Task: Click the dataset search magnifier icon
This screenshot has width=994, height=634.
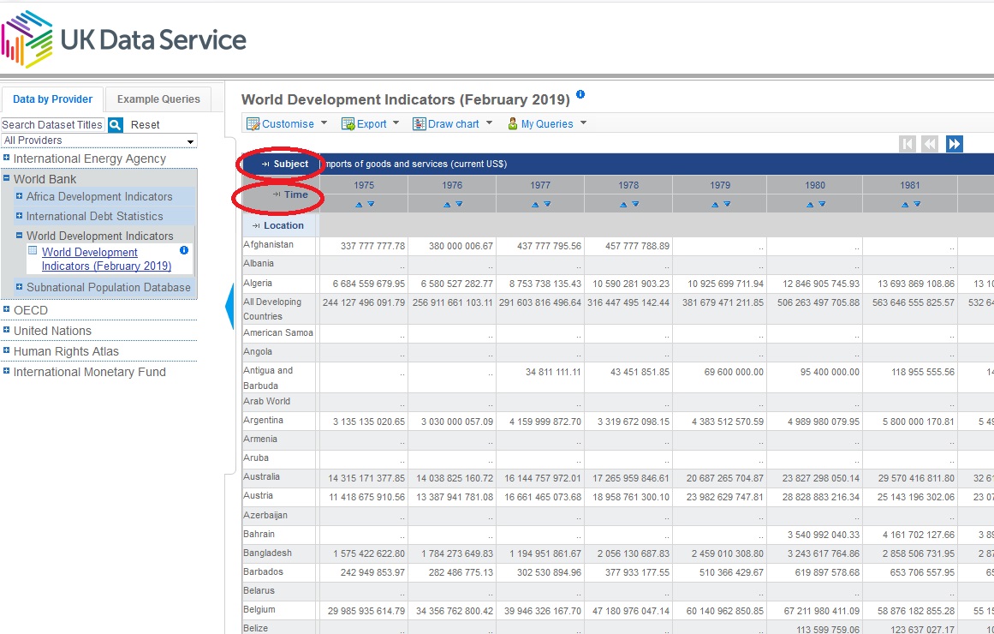Action: 115,125
